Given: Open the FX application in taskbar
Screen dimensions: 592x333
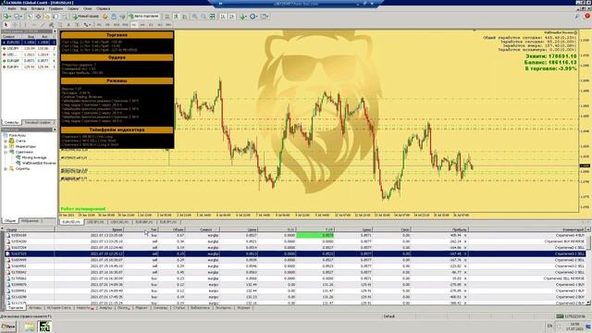Looking at the screenshot, I should coord(44,327).
